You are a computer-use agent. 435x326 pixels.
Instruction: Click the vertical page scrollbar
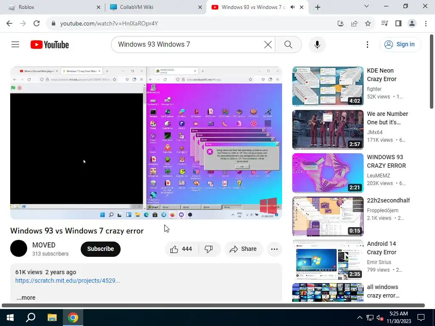pyautogui.click(x=432, y=71)
